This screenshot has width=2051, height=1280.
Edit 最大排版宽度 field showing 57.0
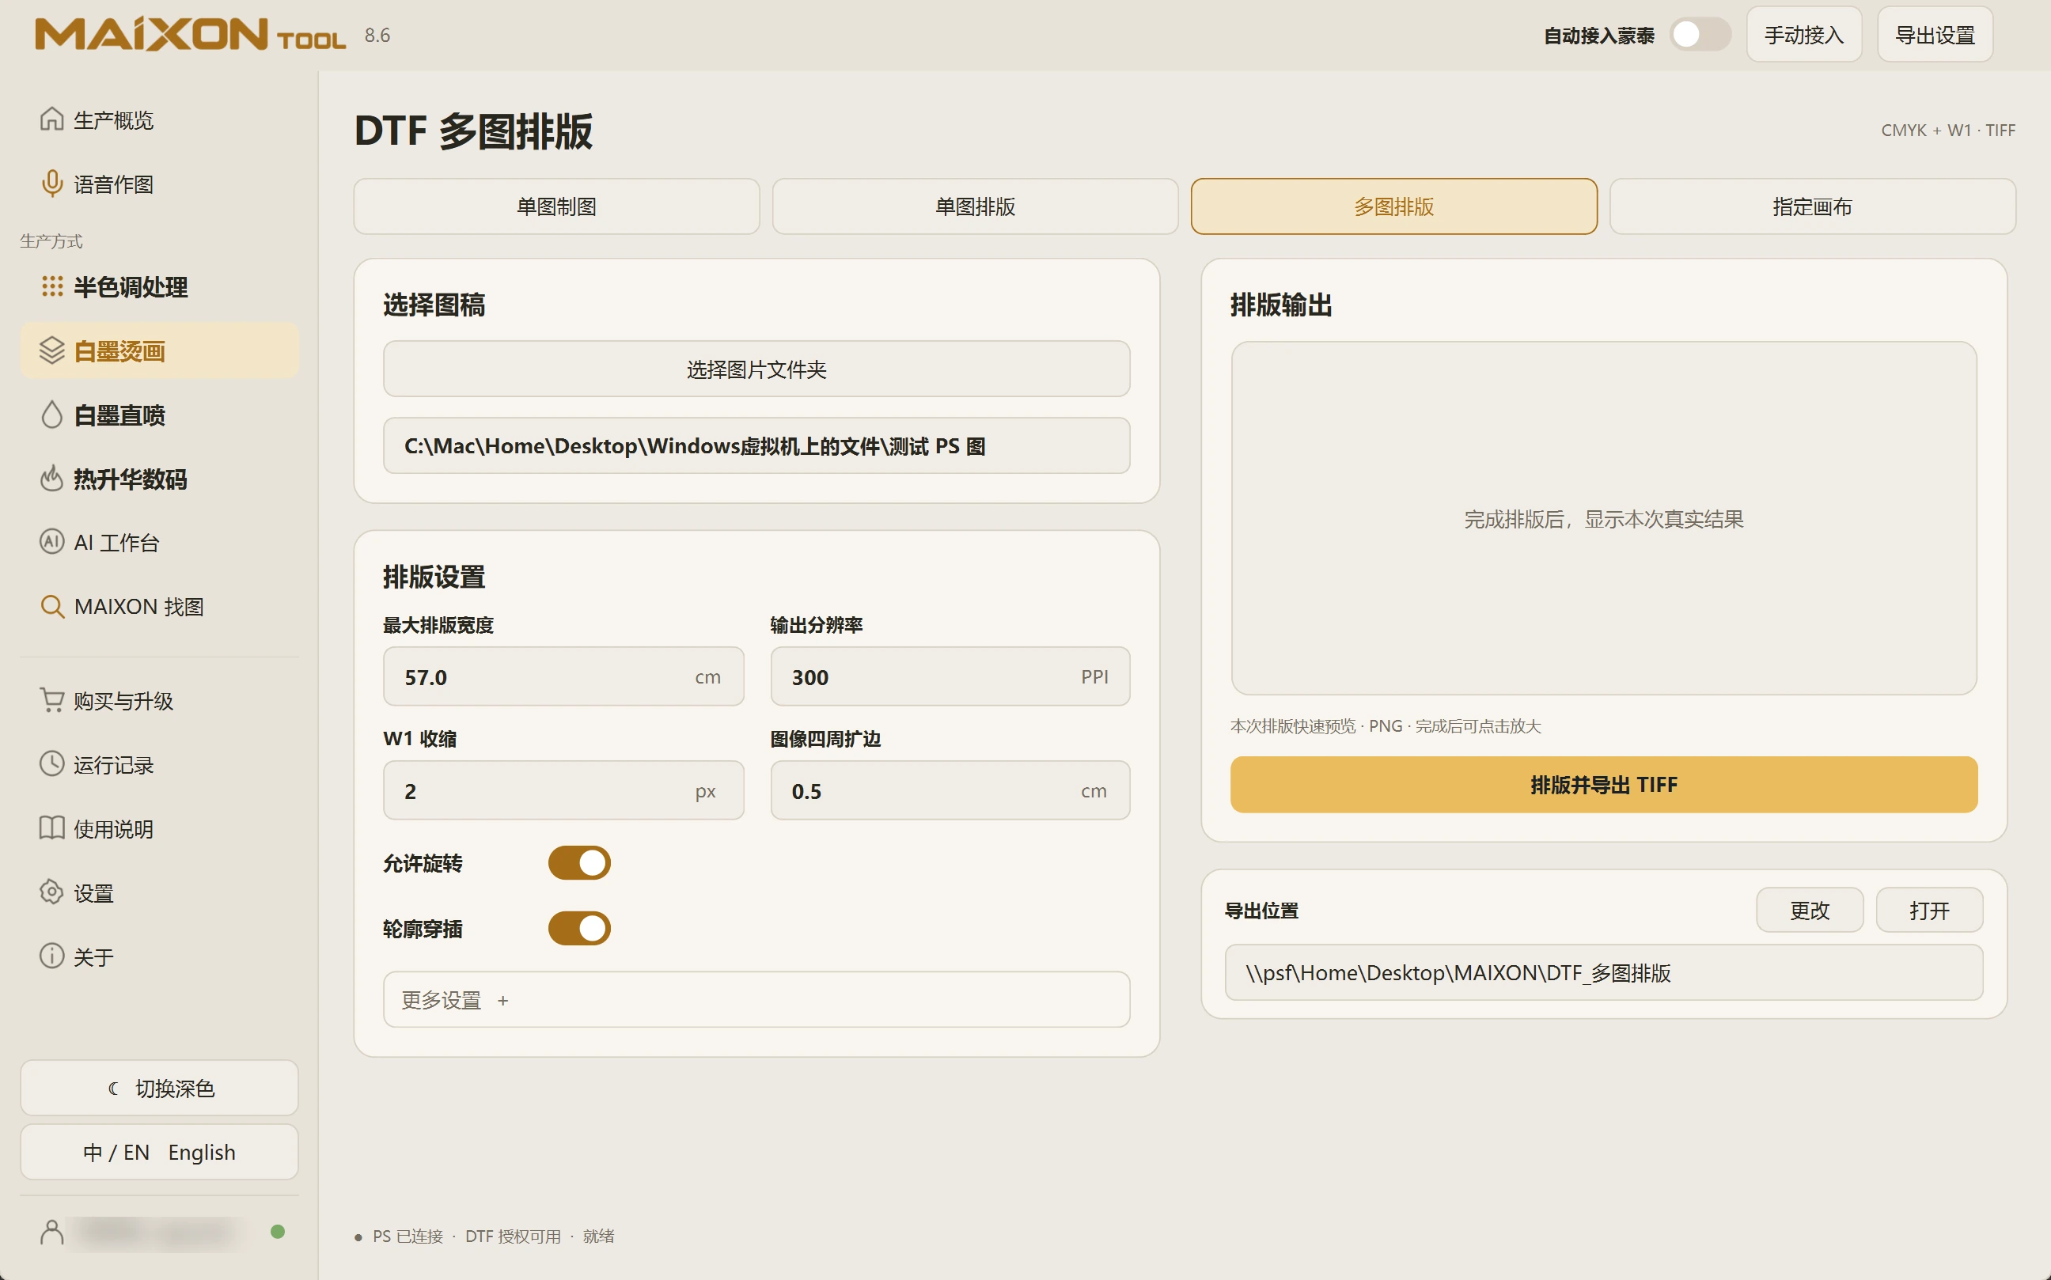point(563,676)
